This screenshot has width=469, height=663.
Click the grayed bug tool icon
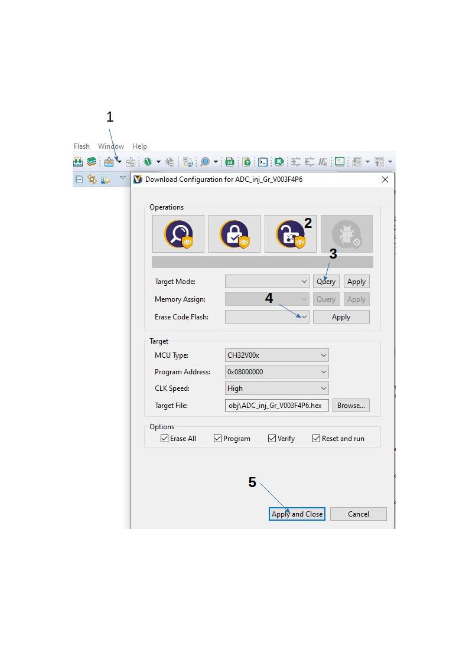tap(170, 162)
